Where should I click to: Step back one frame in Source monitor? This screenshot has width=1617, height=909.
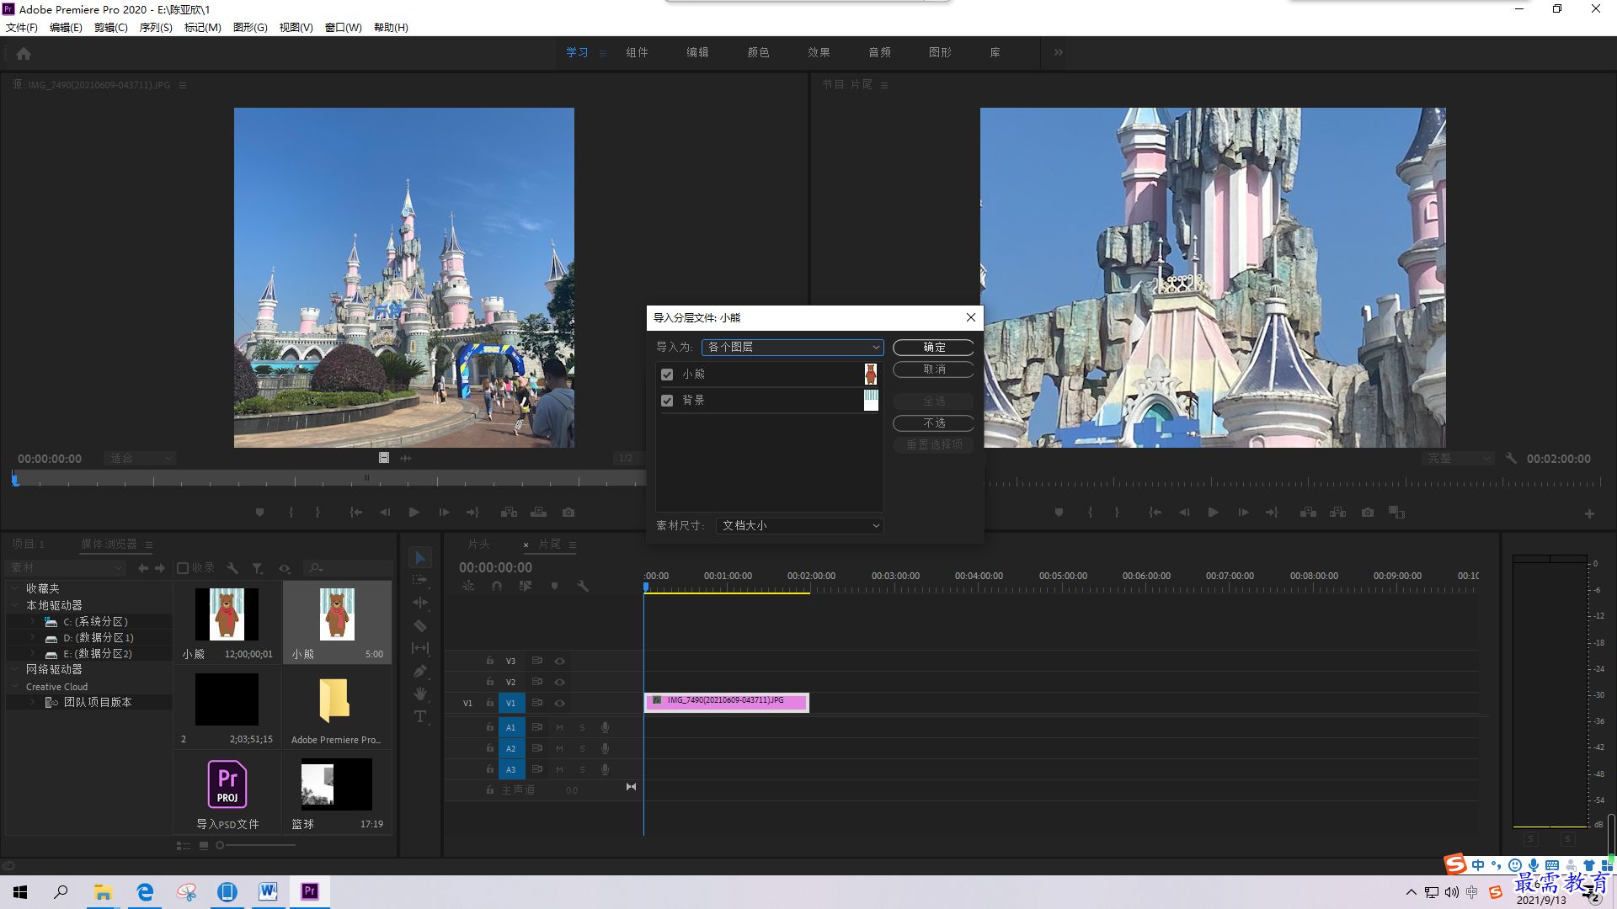(x=385, y=512)
